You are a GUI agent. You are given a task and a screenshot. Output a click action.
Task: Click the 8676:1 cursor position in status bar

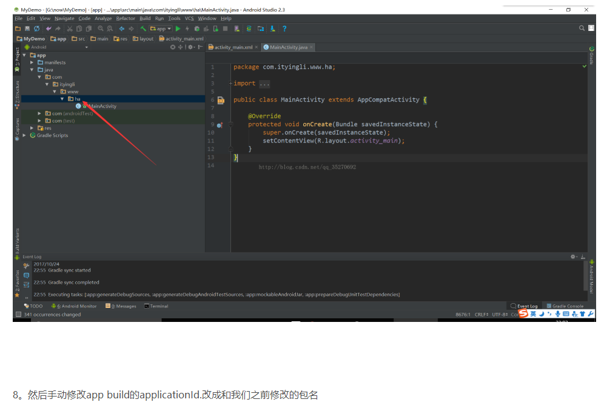tap(463, 315)
